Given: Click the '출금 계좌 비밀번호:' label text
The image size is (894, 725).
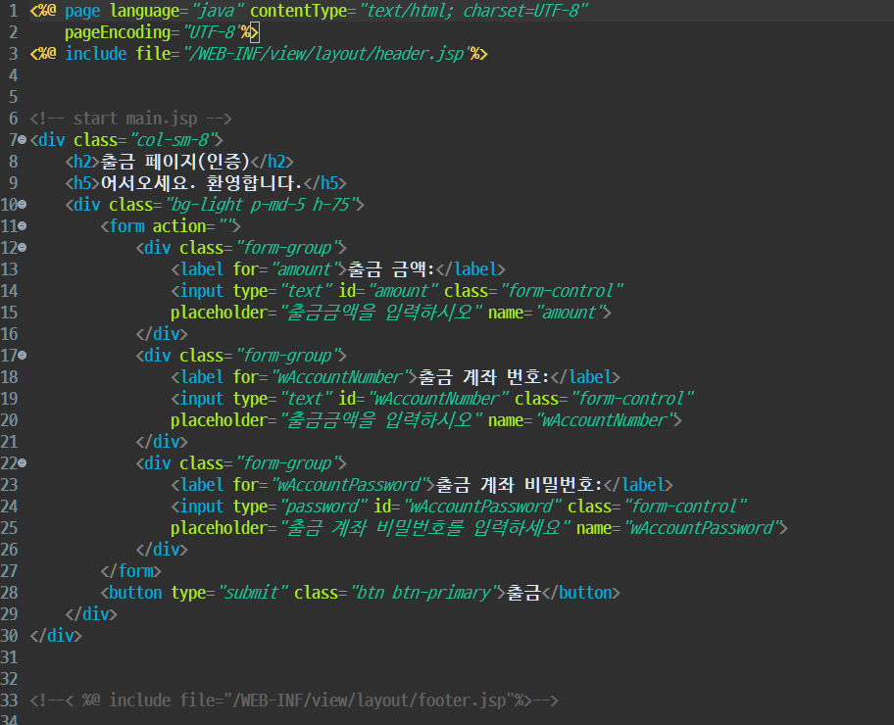Looking at the screenshot, I should pos(519,484).
